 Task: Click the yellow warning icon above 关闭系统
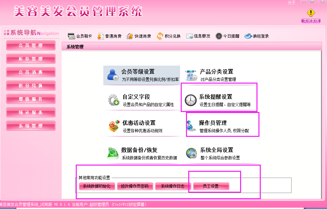(x=311, y=13)
